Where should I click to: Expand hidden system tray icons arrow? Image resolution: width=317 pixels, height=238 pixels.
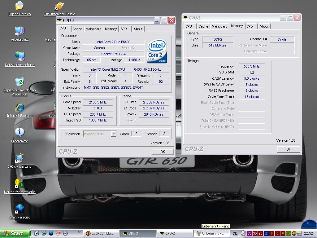[x=243, y=233]
